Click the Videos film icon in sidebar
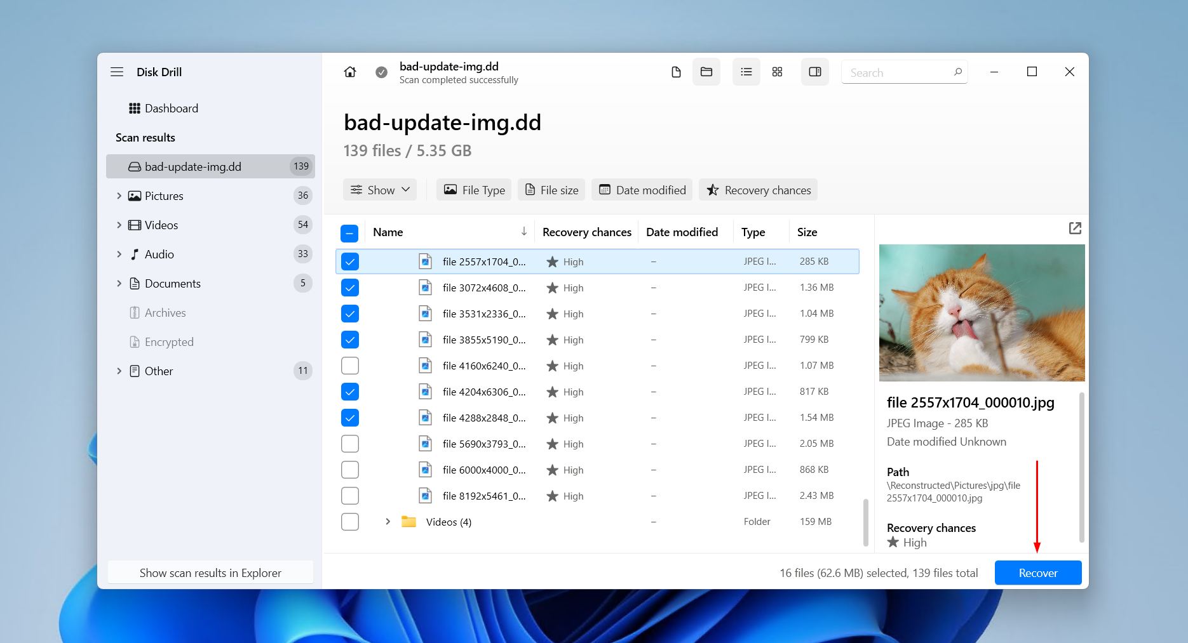The height and width of the screenshot is (643, 1188). [135, 225]
